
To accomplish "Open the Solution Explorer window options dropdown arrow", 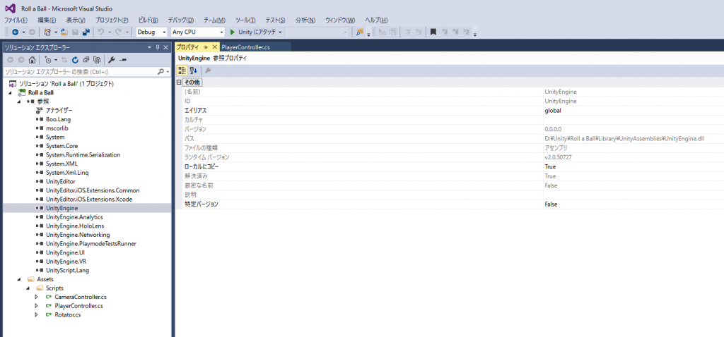I will (149, 47).
